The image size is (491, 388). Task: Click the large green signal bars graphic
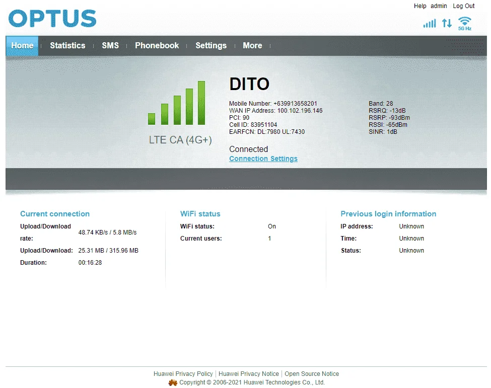[177, 103]
